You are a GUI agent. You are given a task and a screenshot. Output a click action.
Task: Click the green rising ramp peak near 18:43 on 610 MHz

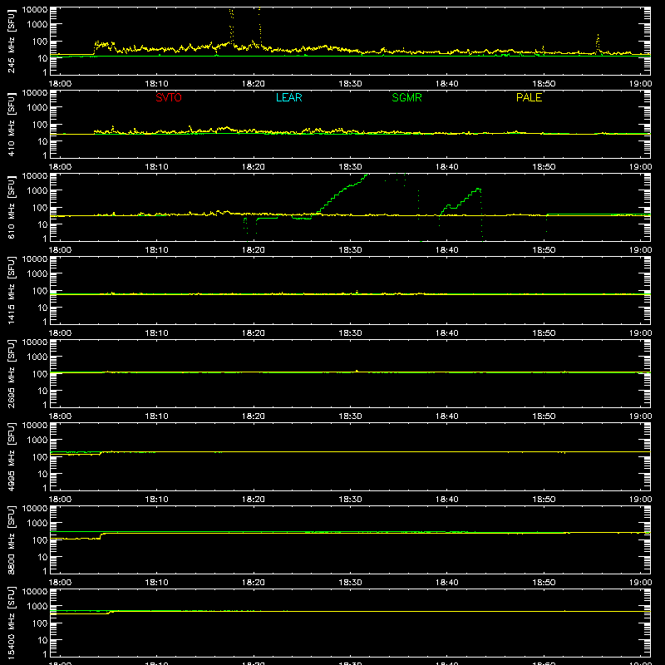(x=479, y=190)
